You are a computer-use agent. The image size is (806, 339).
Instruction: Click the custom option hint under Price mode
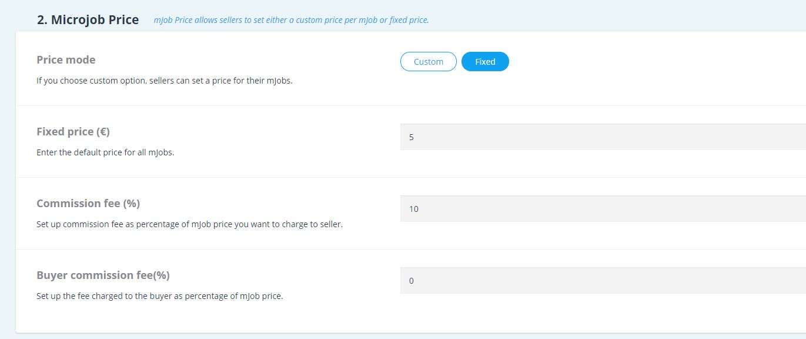pyautogui.click(x=164, y=81)
